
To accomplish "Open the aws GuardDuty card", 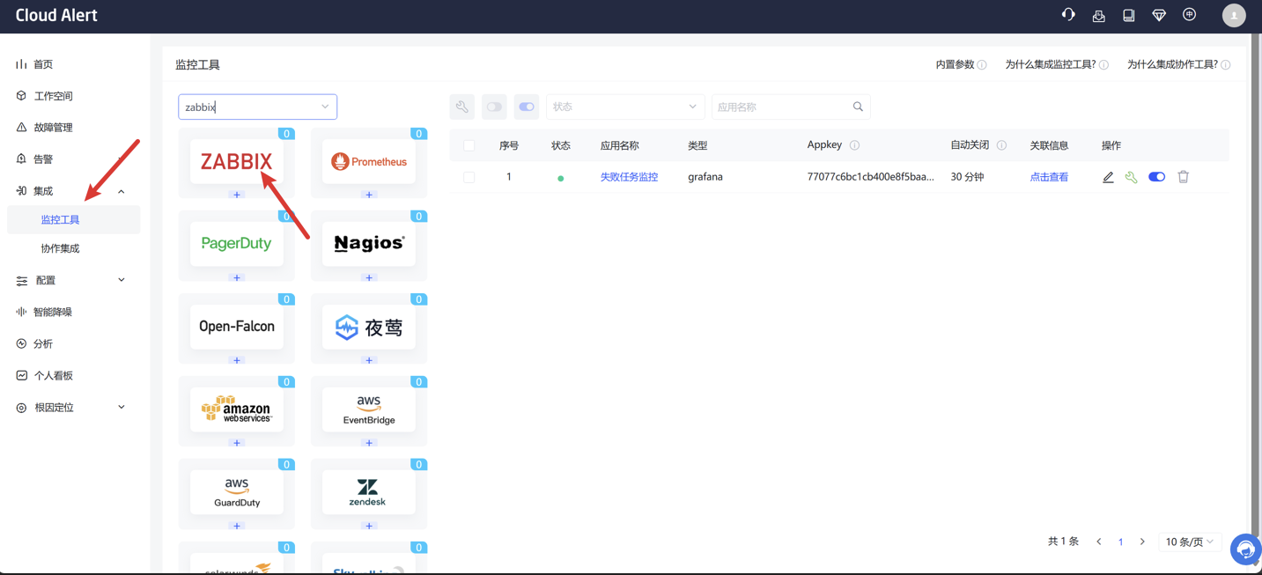I will 237,491.
